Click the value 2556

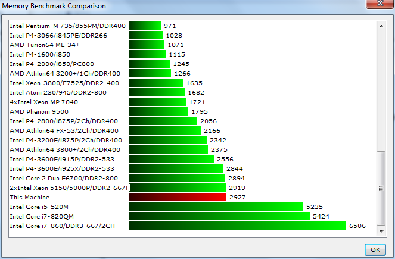tap(225, 159)
